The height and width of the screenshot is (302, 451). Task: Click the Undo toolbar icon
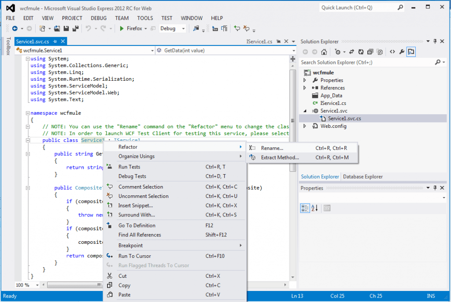click(x=88, y=28)
